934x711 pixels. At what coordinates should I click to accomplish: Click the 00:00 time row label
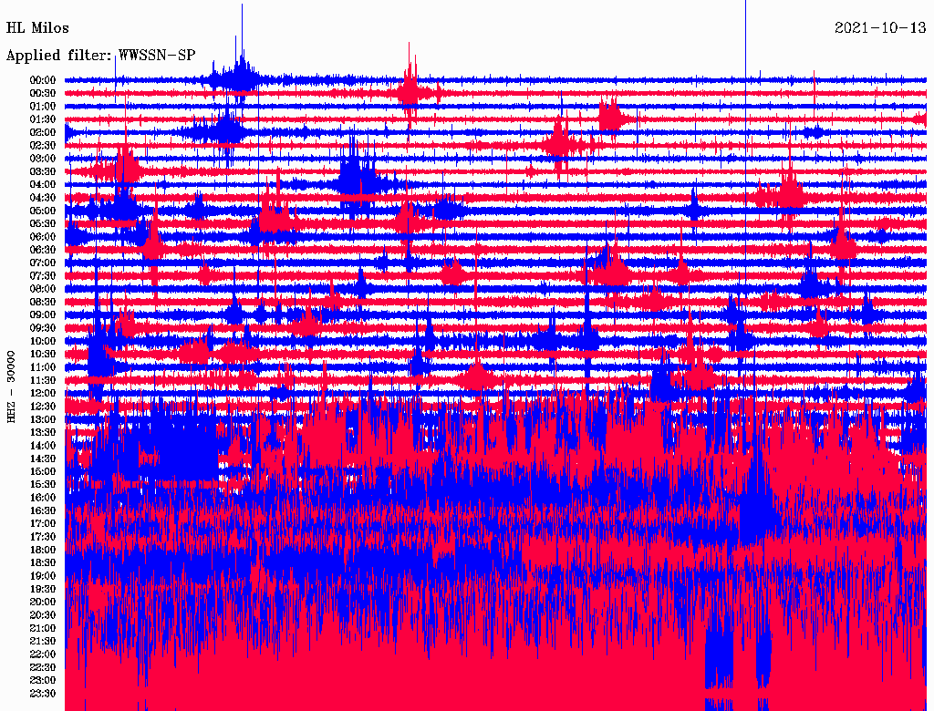click(x=43, y=80)
